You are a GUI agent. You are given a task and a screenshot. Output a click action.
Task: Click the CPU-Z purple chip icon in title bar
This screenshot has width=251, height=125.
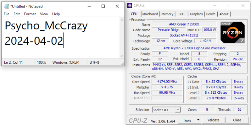coord(130,5)
